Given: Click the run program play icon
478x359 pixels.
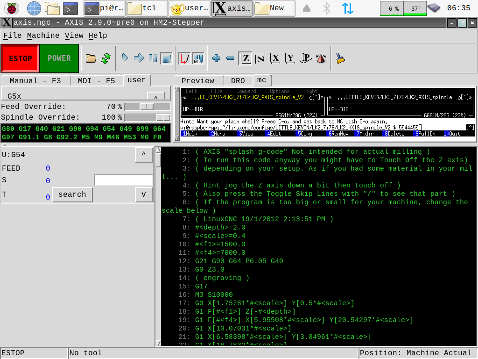Looking at the screenshot, I should [x=125, y=58].
